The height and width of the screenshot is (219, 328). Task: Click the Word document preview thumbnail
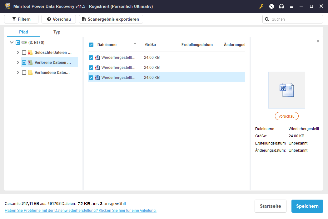286,90
